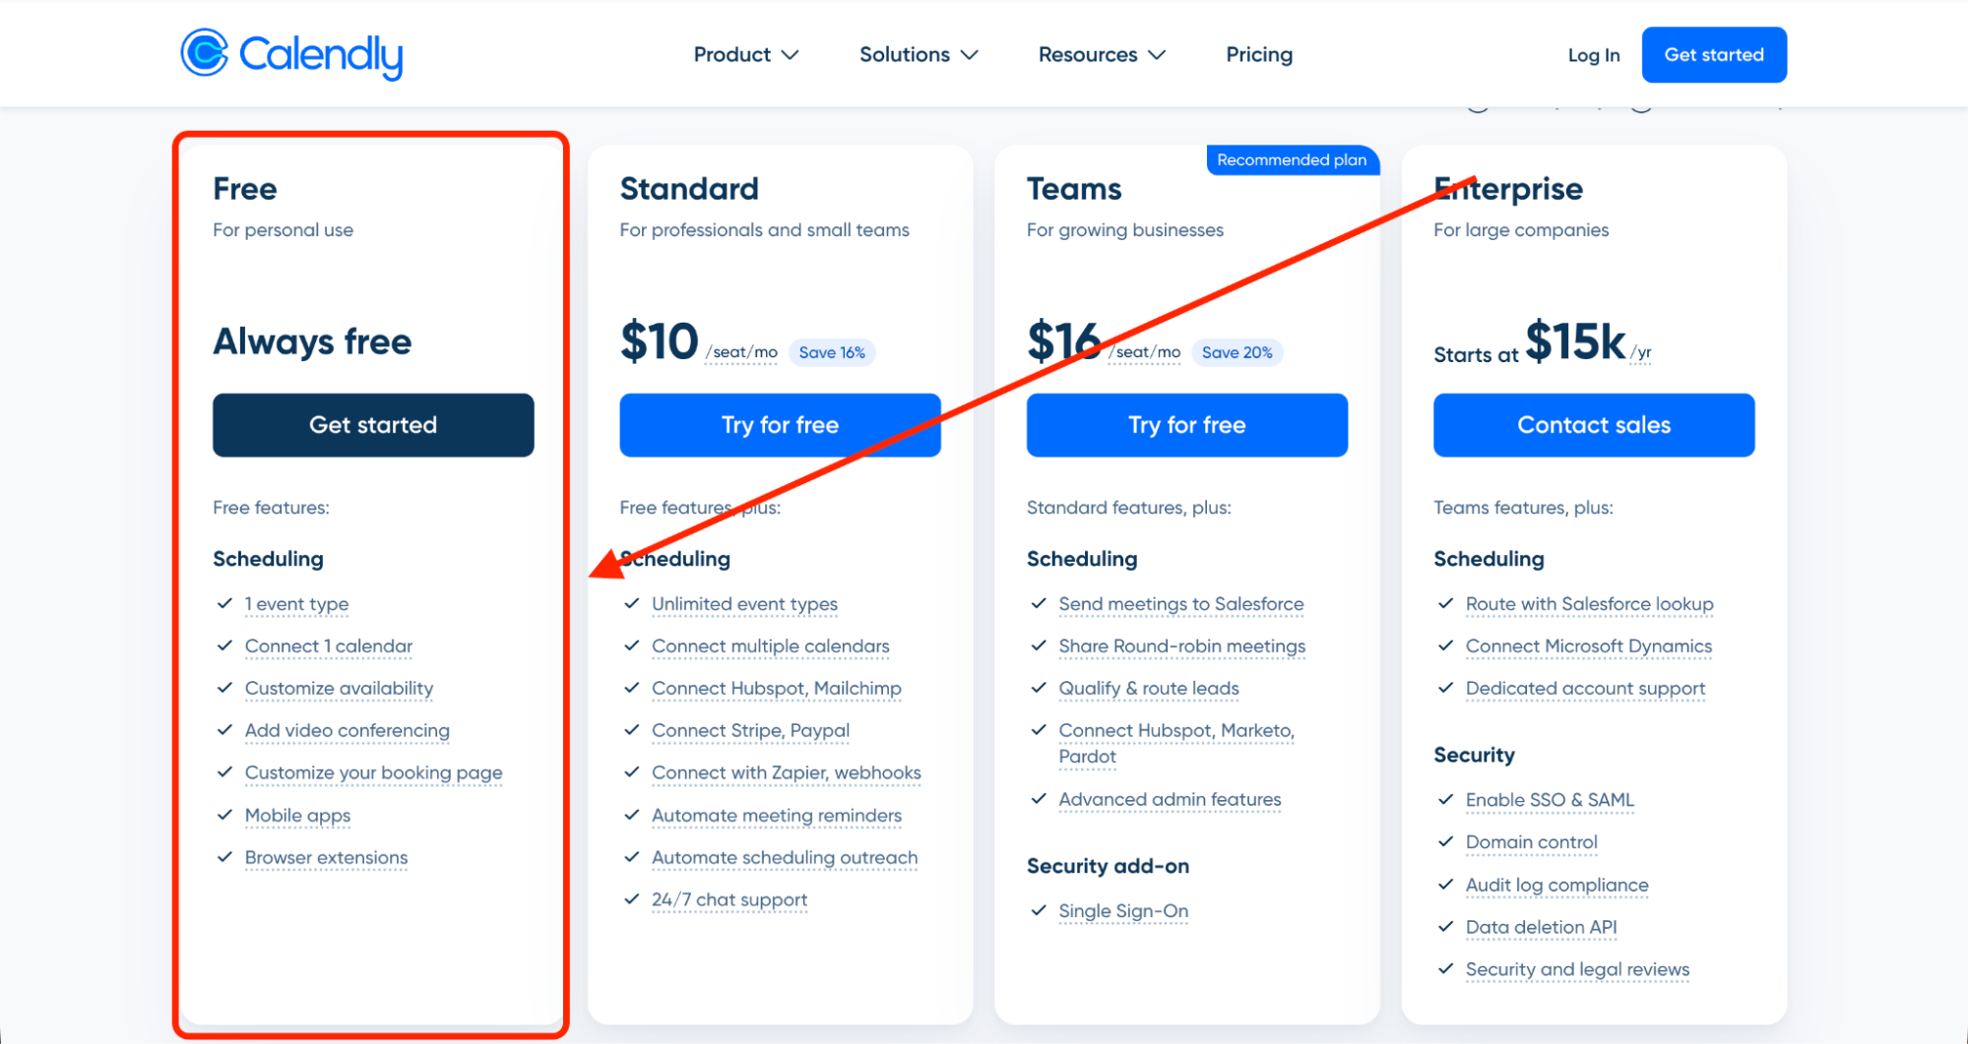Click the checkmark beside "24/7 chat support"

click(631, 899)
